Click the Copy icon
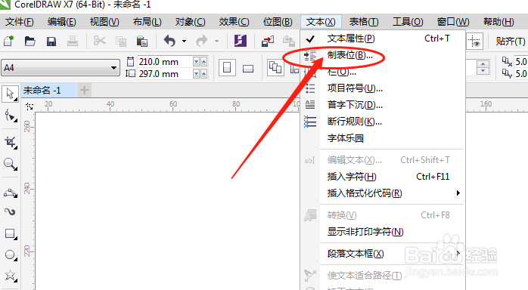This screenshot has height=290, width=528. (121, 42)
